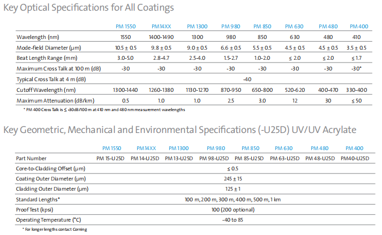Click the '-40 to 85' temperature value
Viewport: 382px width, 235px height.
pos(233,220)
